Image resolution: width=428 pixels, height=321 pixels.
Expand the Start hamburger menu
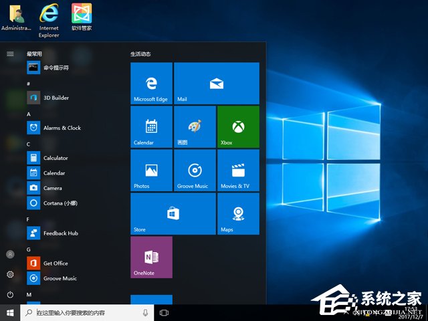[10, 53]
